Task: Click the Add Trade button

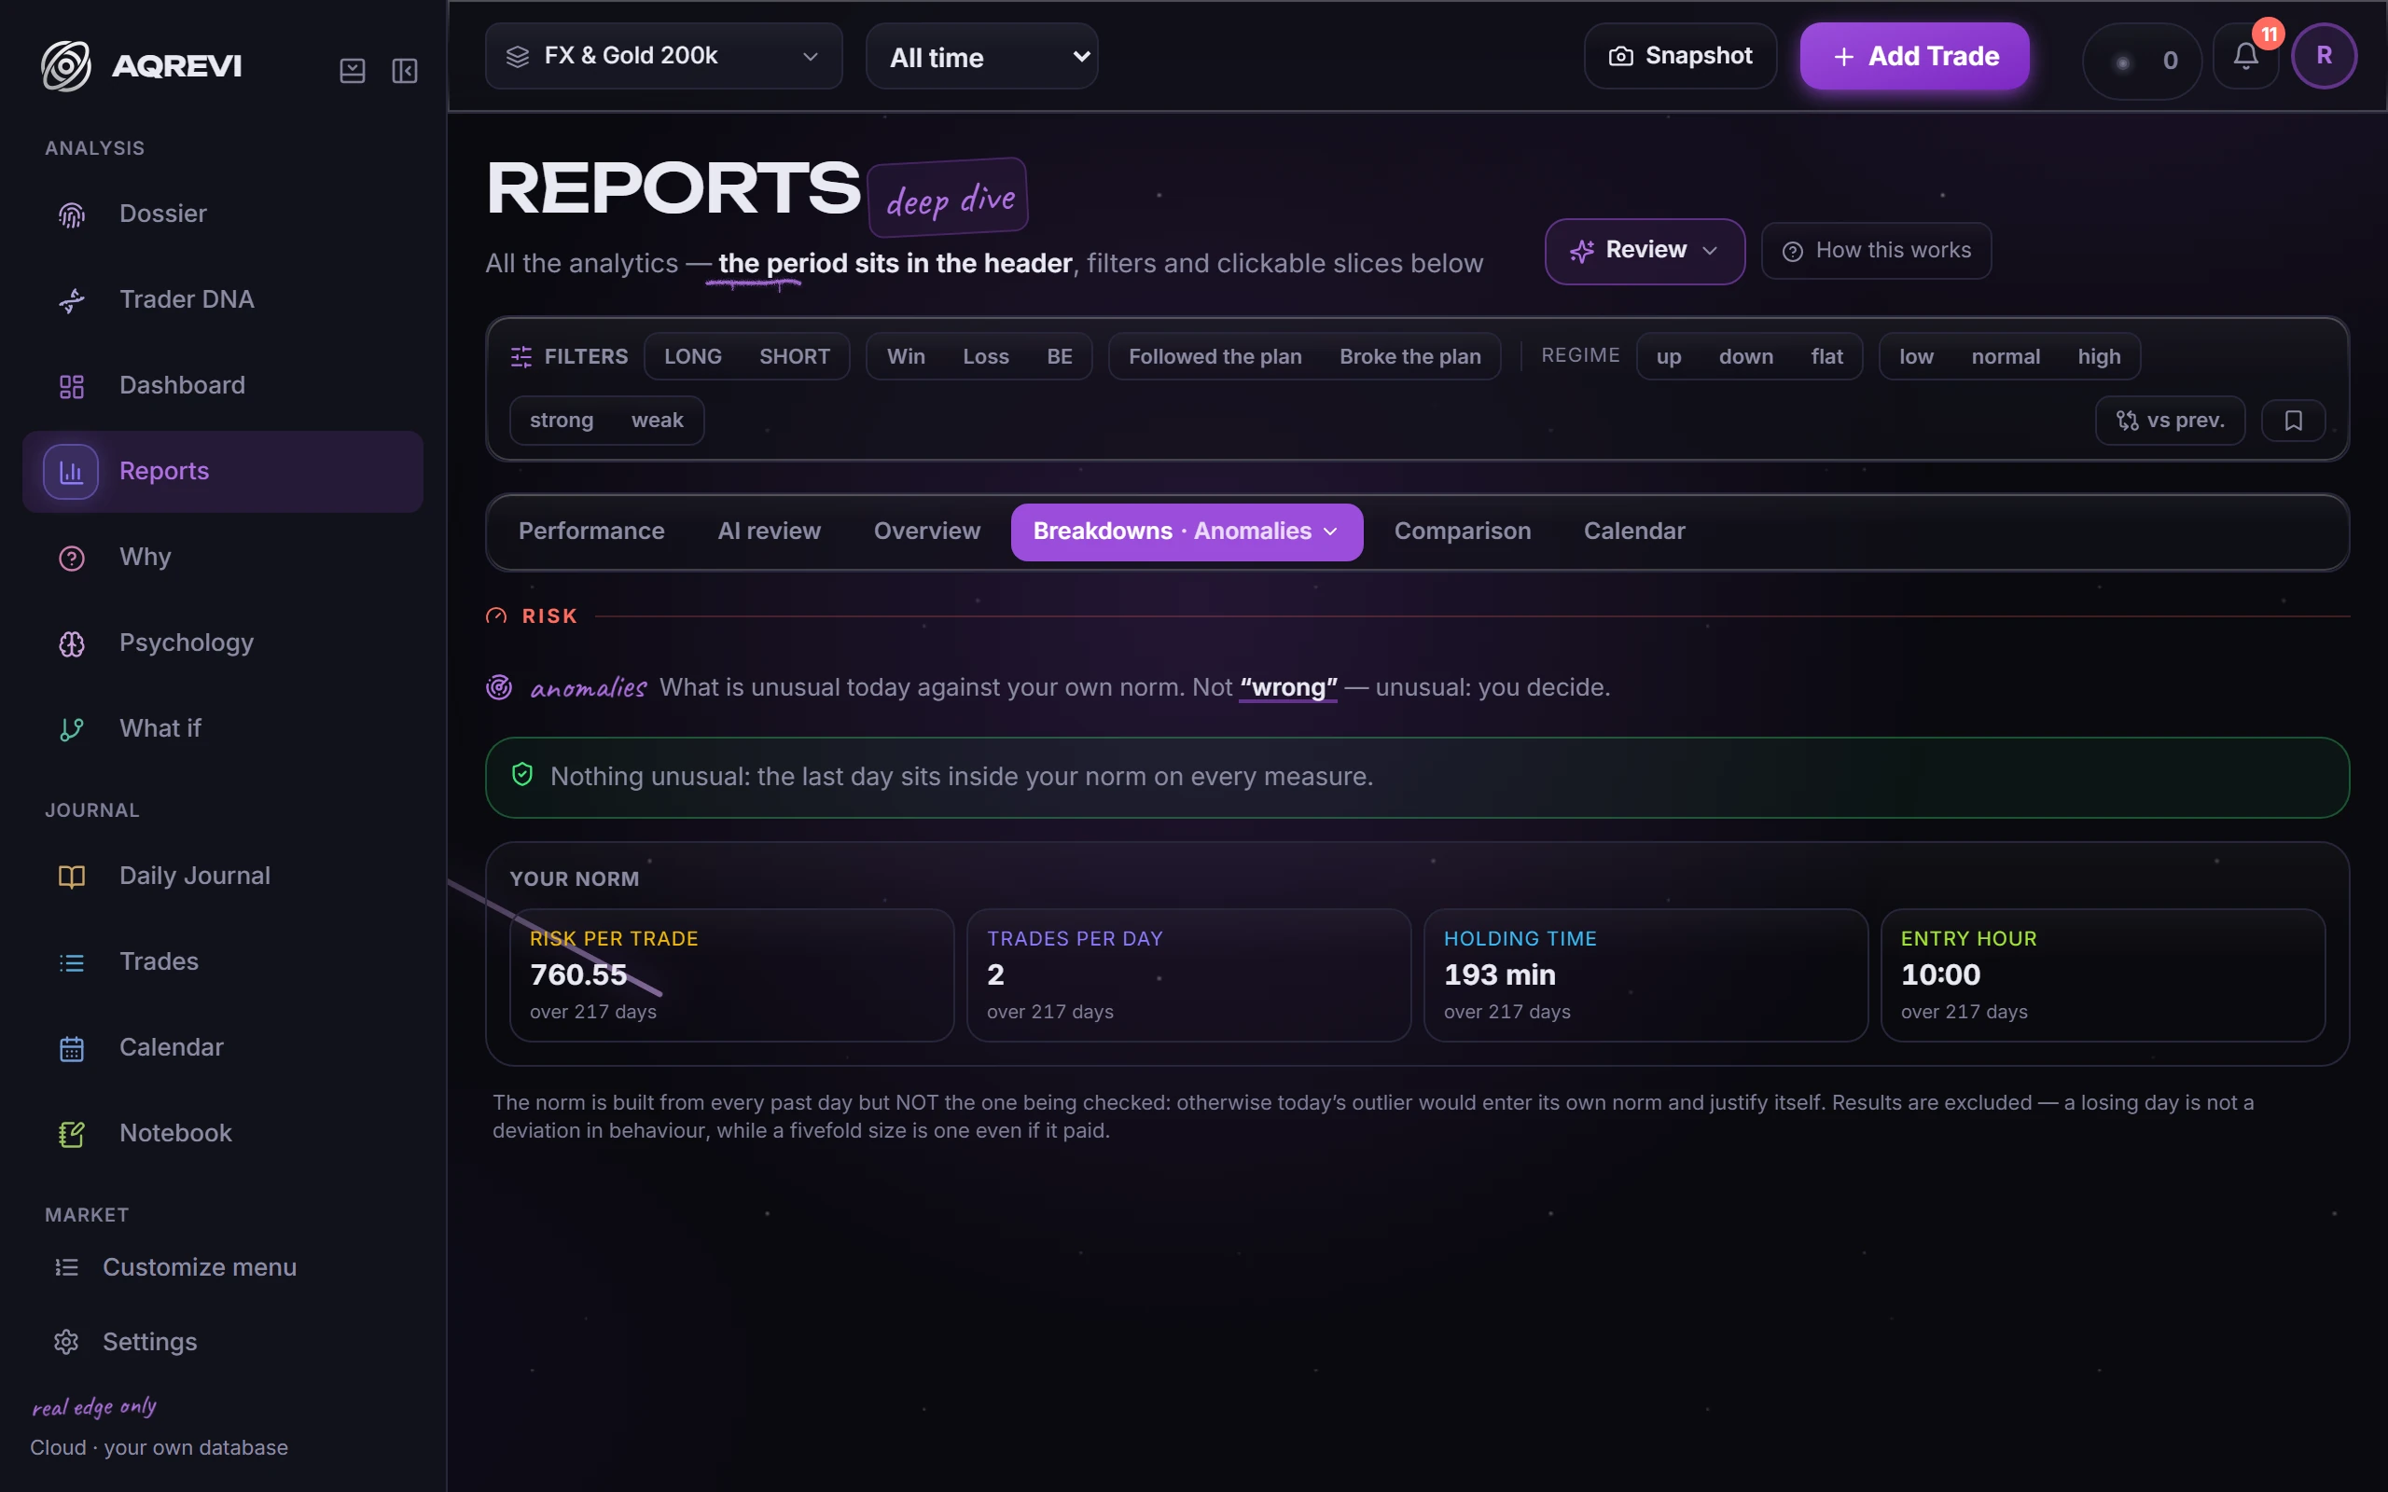Action: [x=1913, y=56]
